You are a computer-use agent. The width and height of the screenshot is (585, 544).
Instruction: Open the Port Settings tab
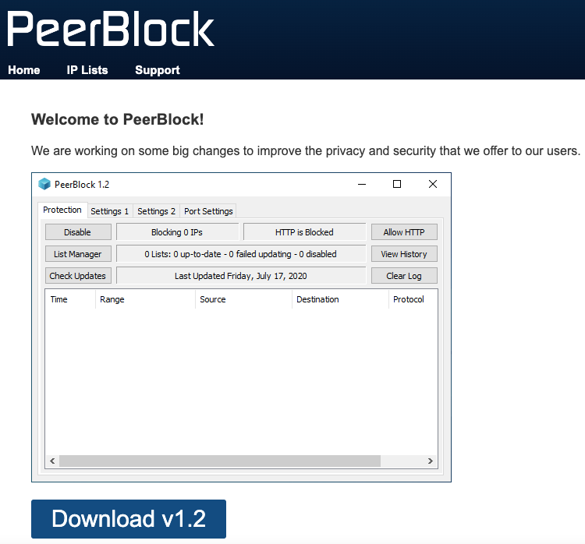pyautogui.click(x=208, y=211)
